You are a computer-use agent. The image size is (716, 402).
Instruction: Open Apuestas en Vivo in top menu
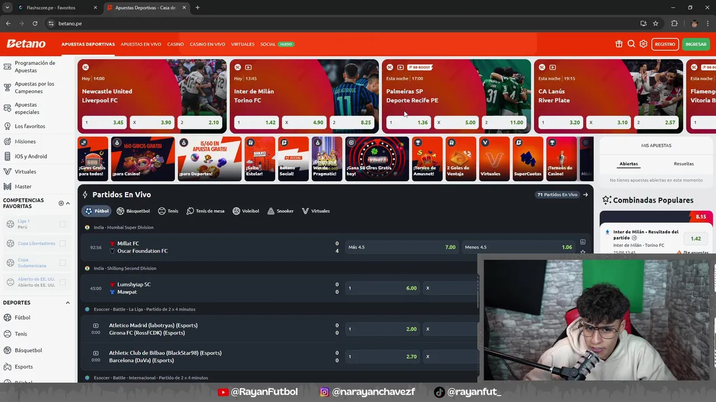pyautogui.click(x=141, y=44)
